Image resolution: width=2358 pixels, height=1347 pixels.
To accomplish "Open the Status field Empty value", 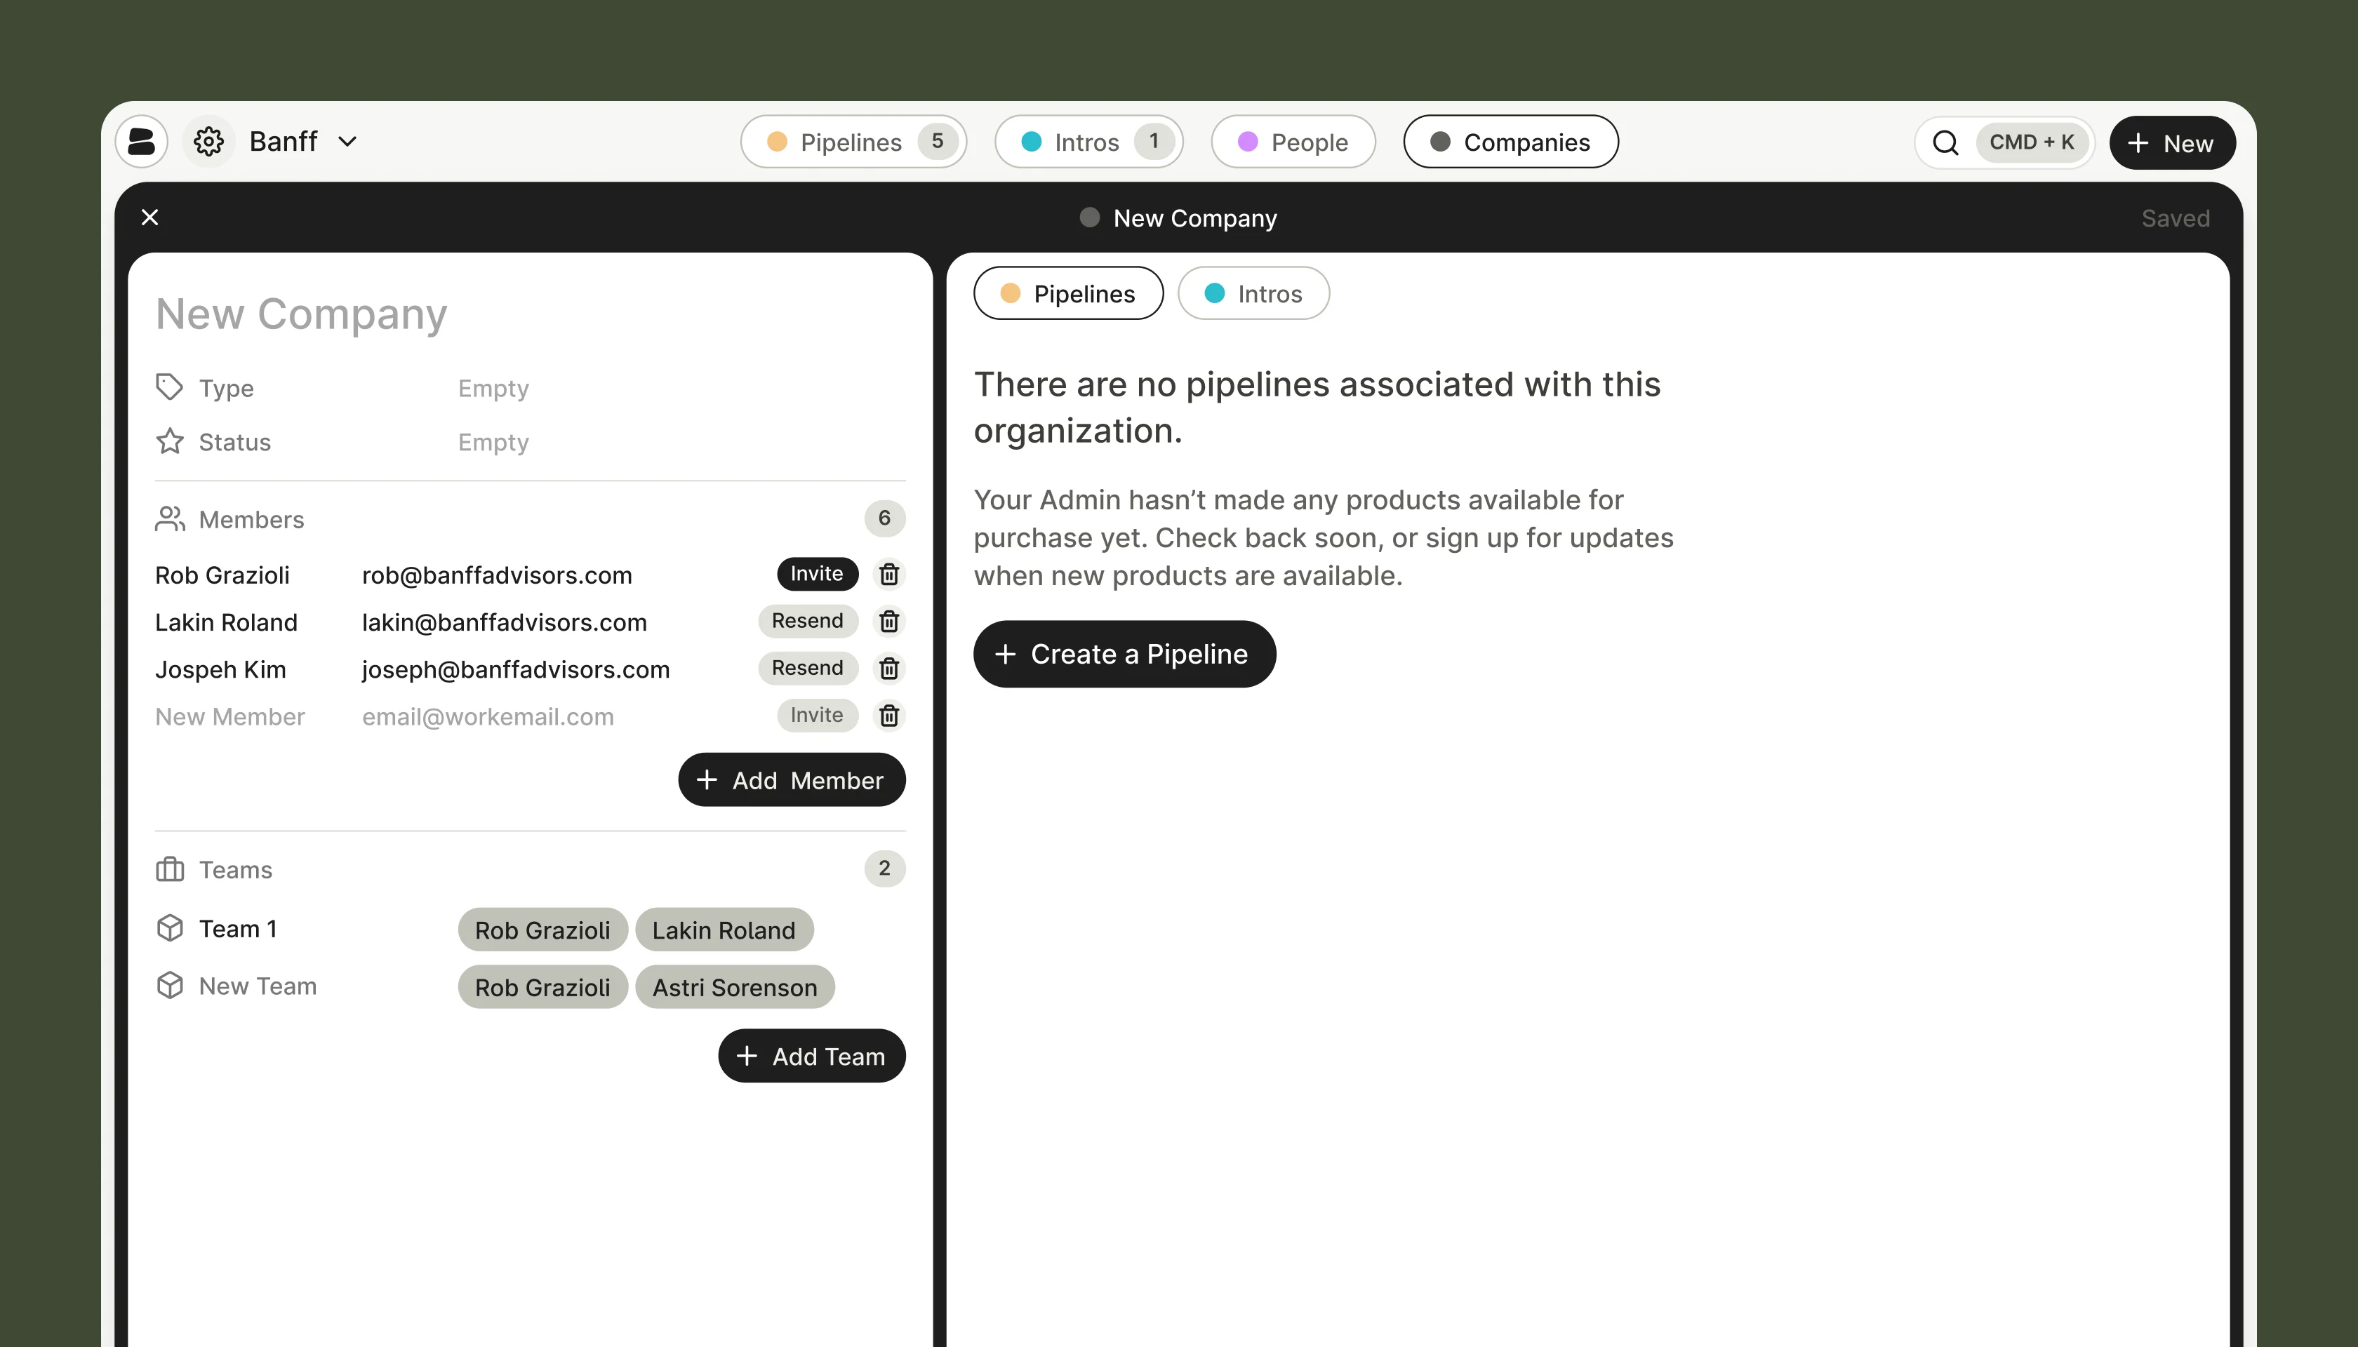I will 493,442.
